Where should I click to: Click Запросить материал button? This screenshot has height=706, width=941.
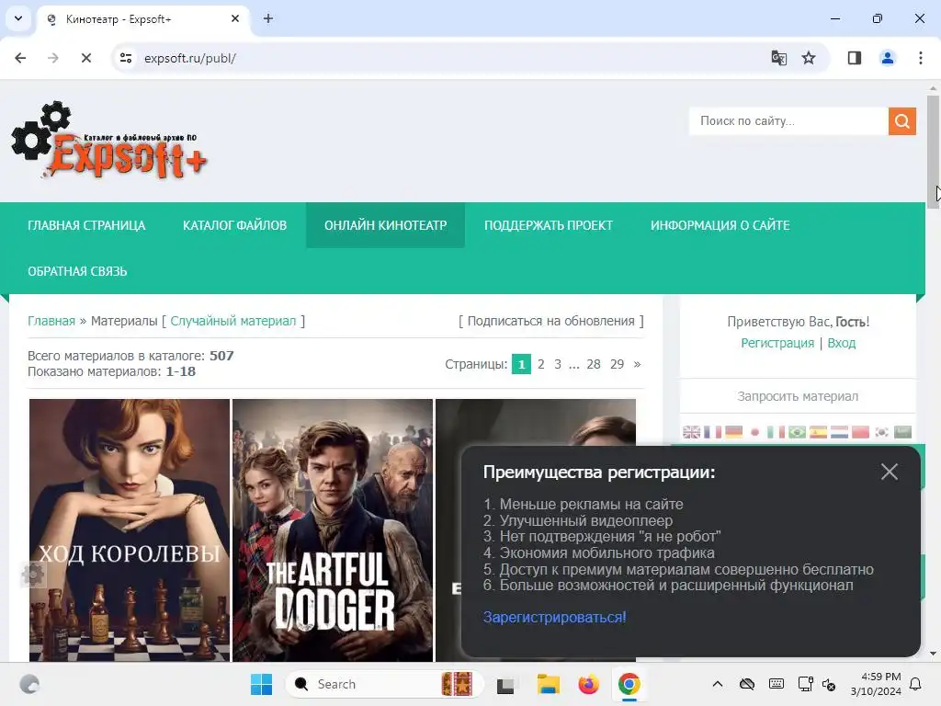coord(798,396)
